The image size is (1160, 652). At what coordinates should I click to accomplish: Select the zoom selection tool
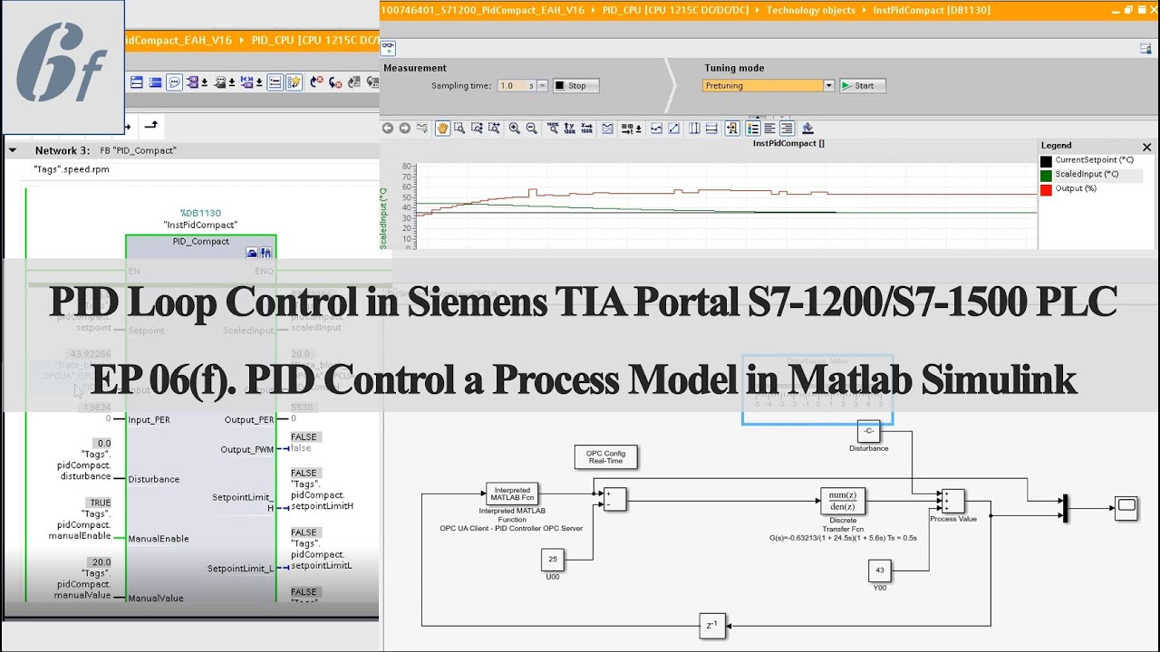point(459,128)
